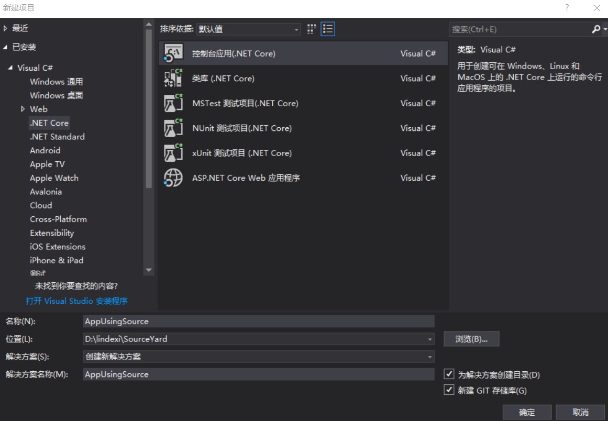Toggle 新建 GIT 存储库 checkbox
This screenshot has width=608, height=421.
pyautogui.click(x=449, y=390)
